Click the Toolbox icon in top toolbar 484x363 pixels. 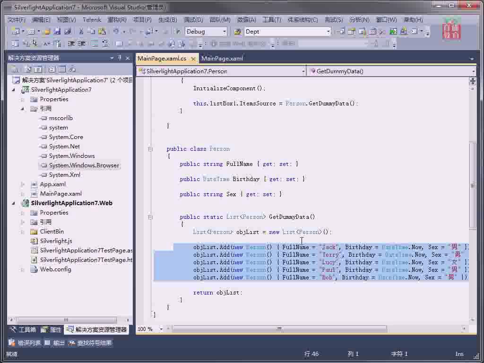coord(382,31)
